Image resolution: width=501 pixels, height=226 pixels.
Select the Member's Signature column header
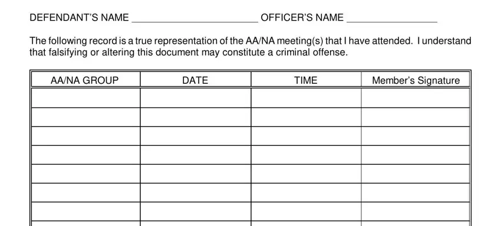click(416, 80)
